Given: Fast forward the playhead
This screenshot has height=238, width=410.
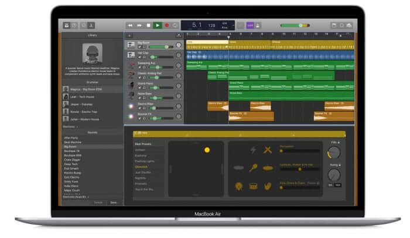Looking at the screenshot, I should [139, 25].
